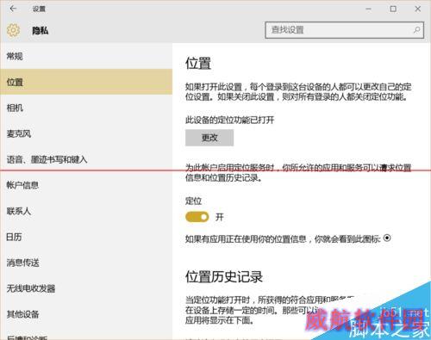Open the 常规 privacy category

(86, 56)
